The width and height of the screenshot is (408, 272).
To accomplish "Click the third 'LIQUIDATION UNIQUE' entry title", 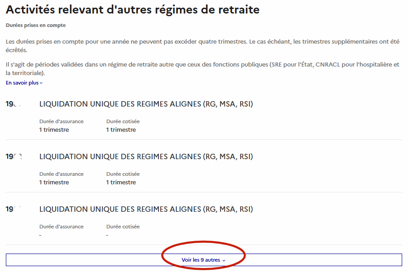I will [146, 210].
